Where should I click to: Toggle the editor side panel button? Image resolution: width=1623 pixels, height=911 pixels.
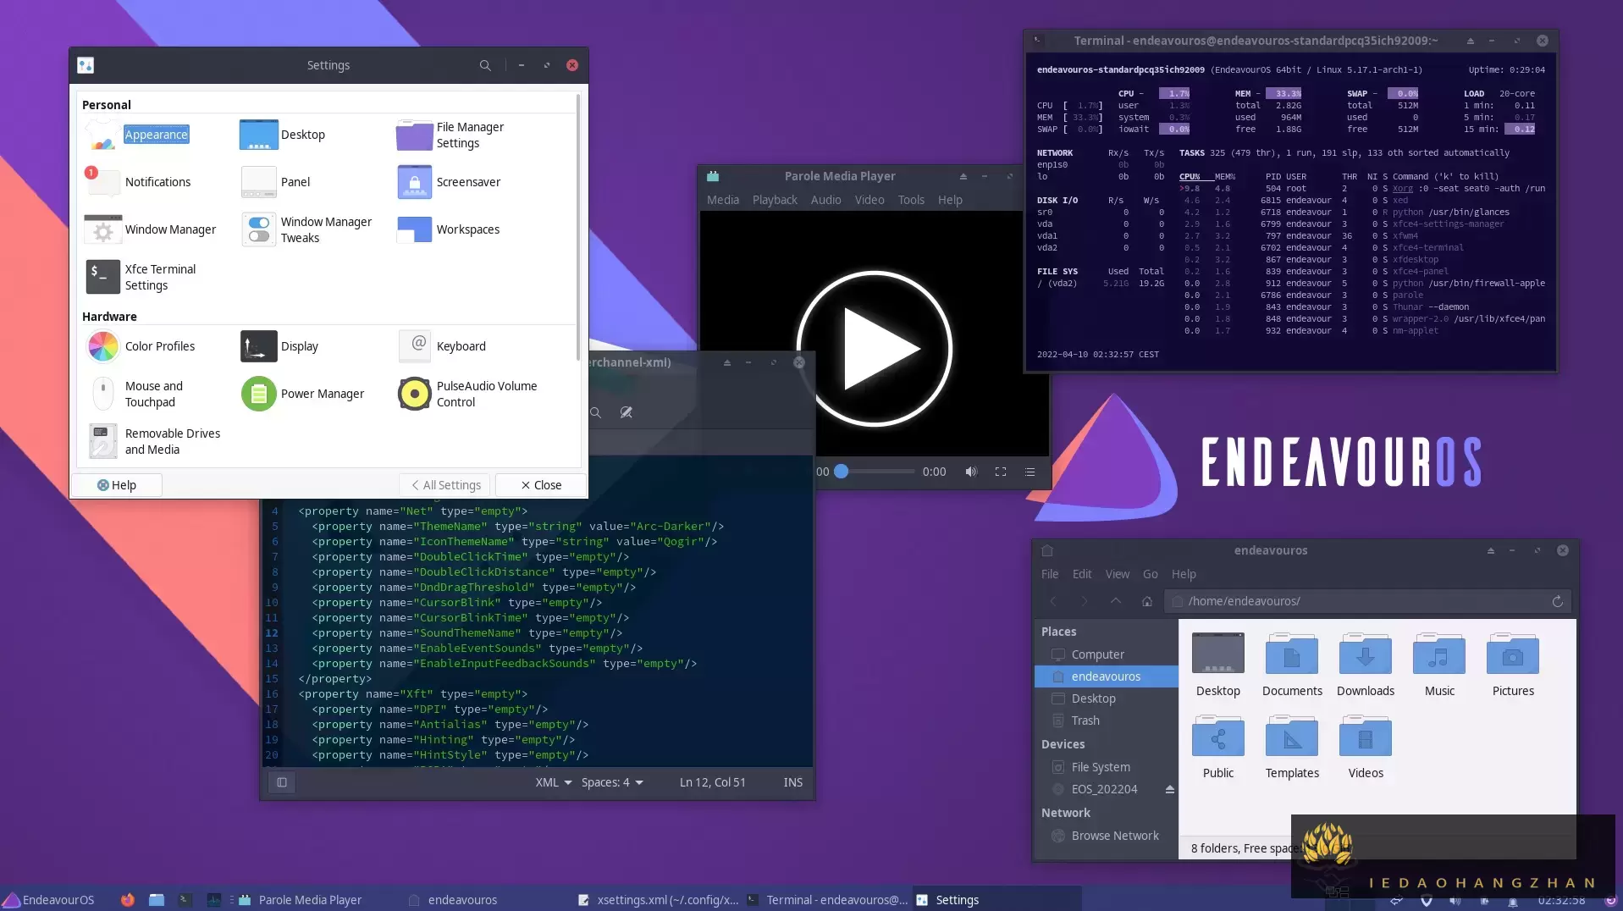(x=282, y=782)
